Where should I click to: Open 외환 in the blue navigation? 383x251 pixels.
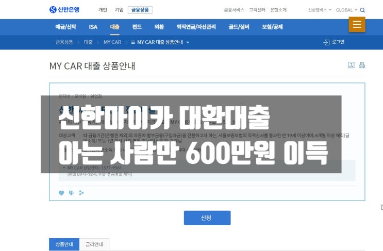[x=159, y=27]
